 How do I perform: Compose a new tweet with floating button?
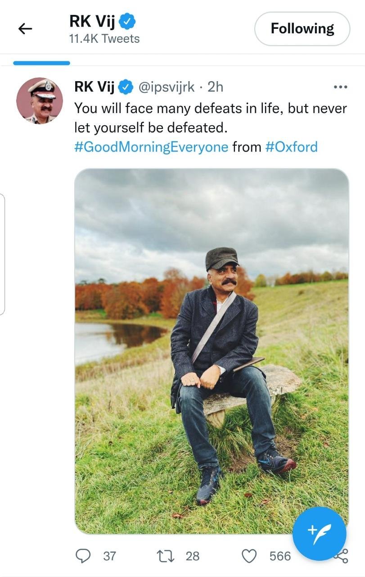coord(320,534)
